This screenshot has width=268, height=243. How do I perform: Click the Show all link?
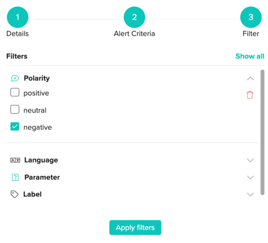250,56
